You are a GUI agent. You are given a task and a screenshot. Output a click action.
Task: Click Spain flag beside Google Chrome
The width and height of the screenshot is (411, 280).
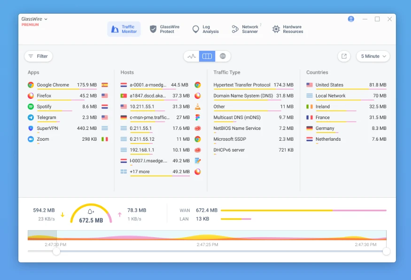pos(105,85)
